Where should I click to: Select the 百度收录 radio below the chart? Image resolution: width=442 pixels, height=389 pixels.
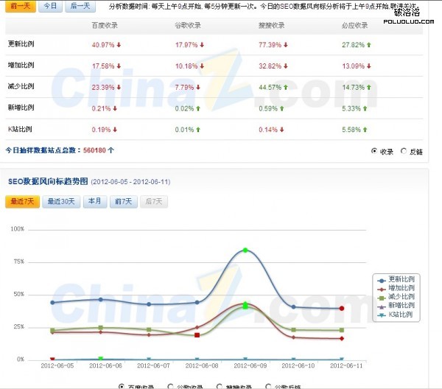pos(122,385)
